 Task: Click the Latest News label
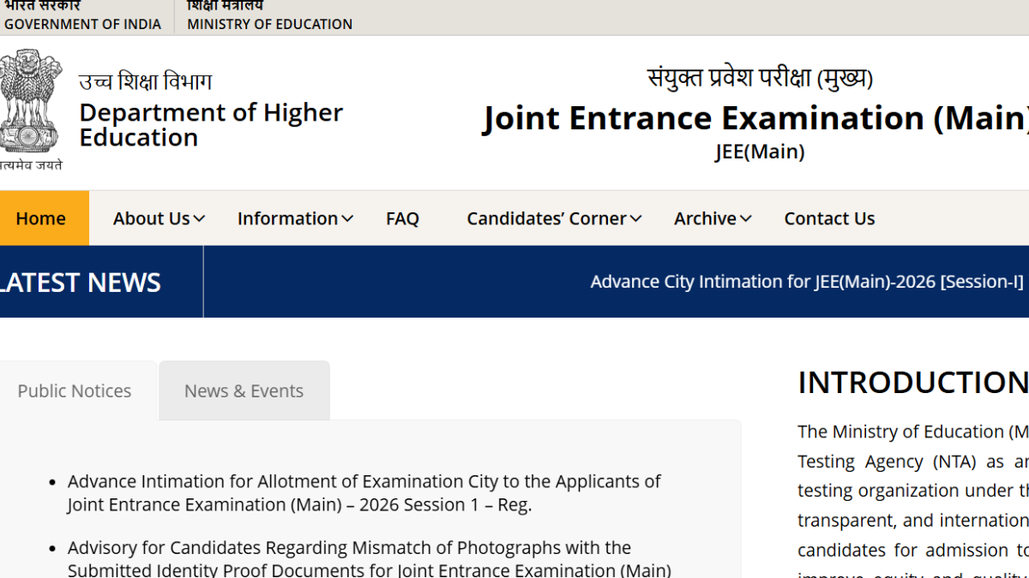pyautogui.click(x=81, y=282)
